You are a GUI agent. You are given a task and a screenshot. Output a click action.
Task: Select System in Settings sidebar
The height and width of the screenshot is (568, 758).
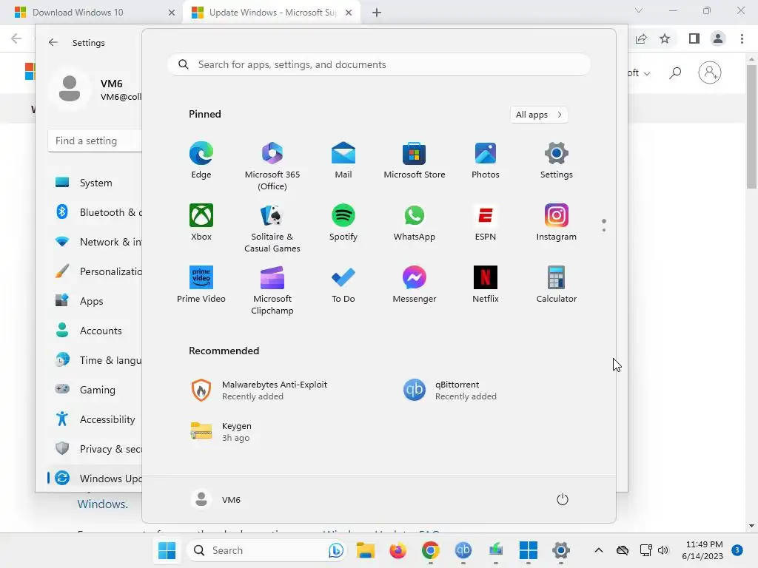coord(95,183)
